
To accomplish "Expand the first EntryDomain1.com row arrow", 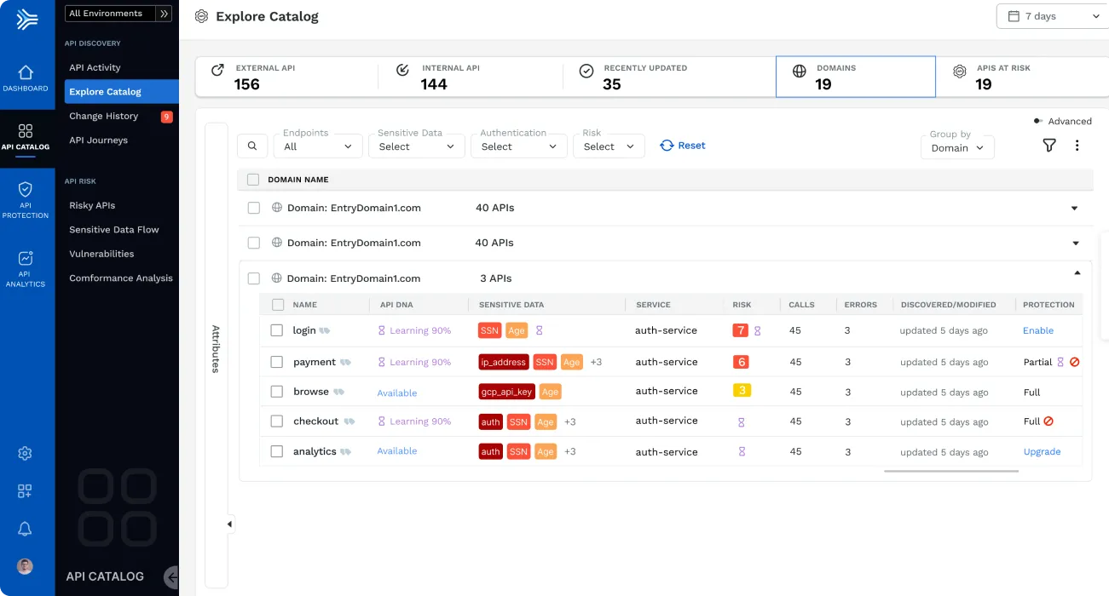I will 1074,208.
